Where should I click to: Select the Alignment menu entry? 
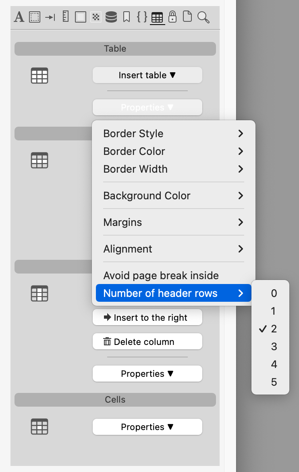(174, 249)
